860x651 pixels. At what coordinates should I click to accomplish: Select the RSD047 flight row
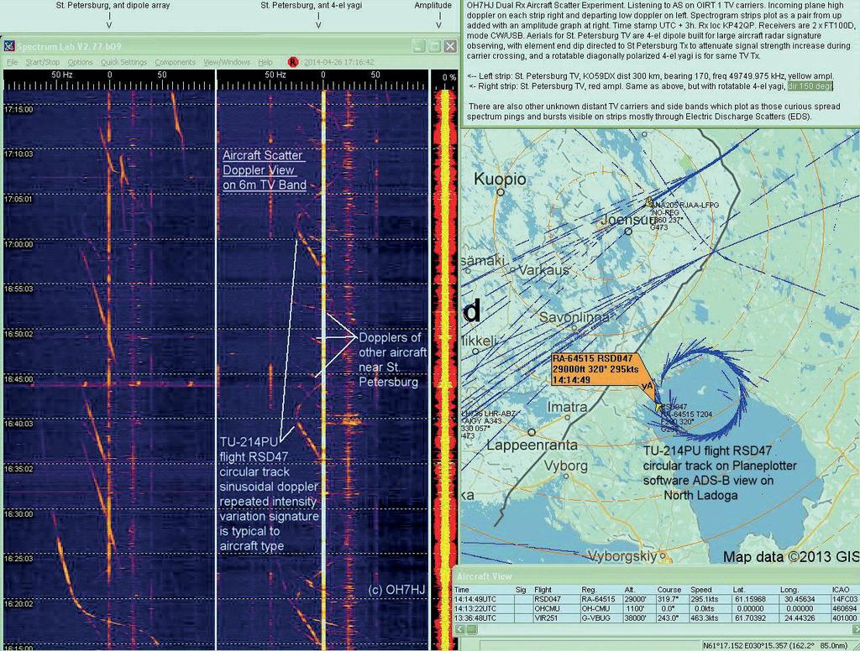(656, 600)
